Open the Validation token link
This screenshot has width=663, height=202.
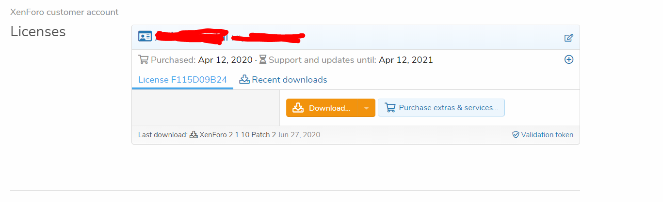547,135
